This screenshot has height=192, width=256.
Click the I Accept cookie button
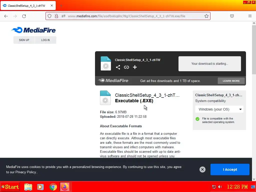230,169
